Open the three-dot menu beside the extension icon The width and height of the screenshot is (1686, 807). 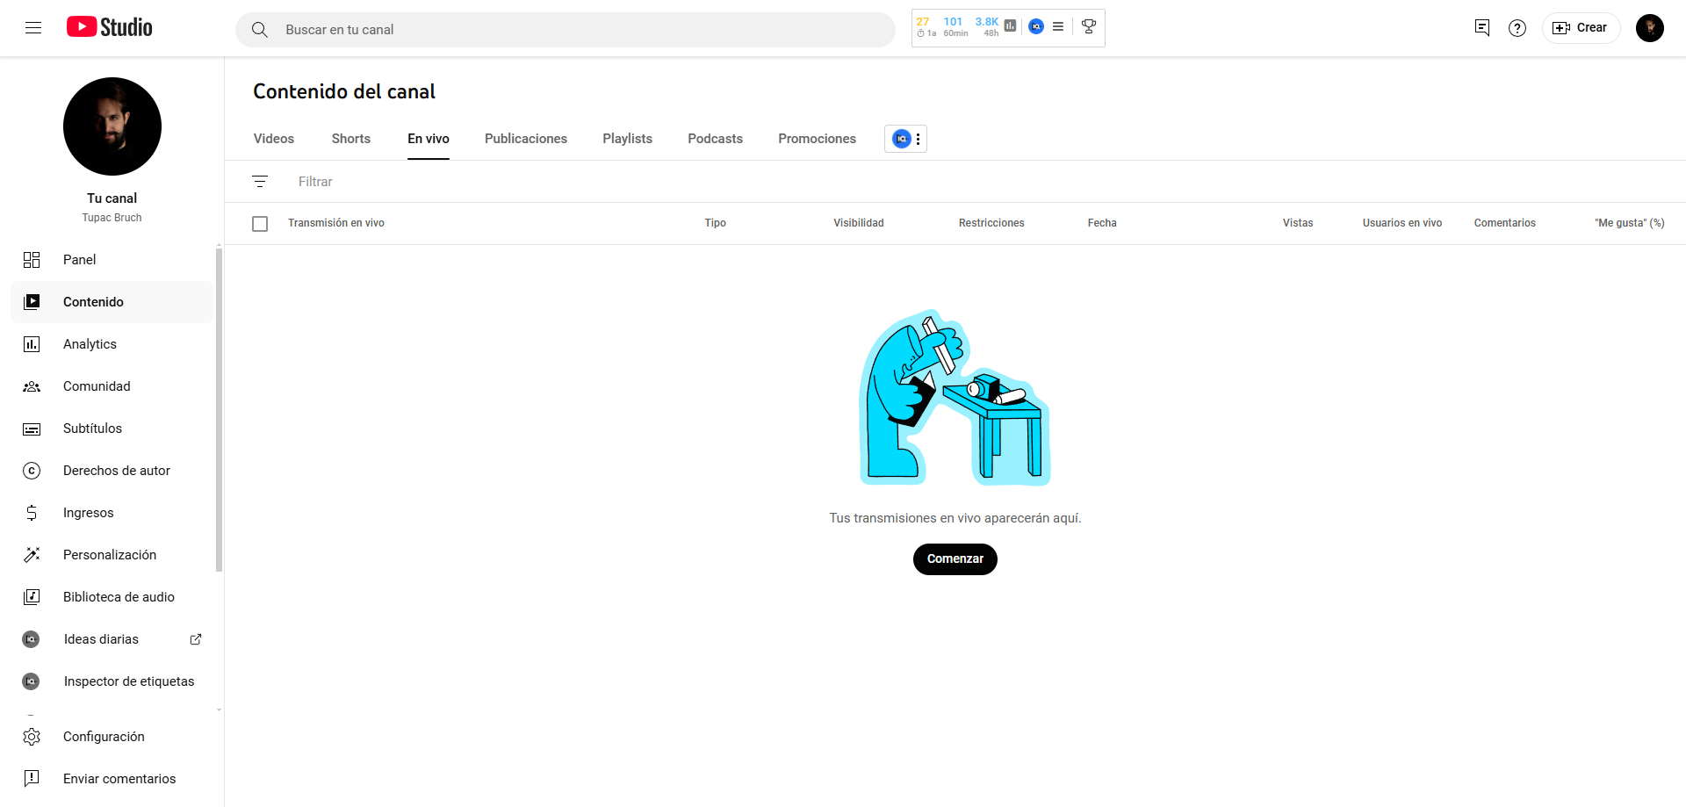[919, 139]
